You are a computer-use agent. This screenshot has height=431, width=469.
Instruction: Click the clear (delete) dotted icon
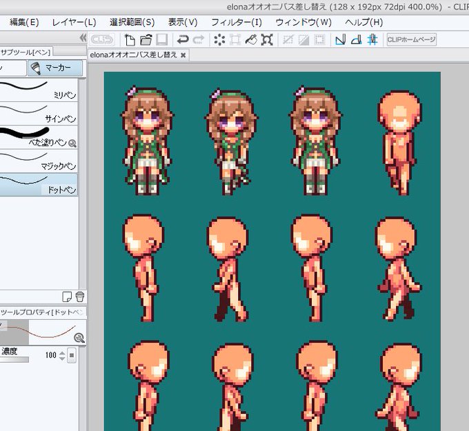219,39
